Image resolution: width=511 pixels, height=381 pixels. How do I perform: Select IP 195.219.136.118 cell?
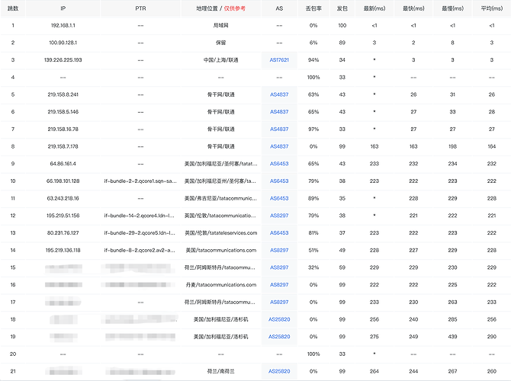(63, 250)
